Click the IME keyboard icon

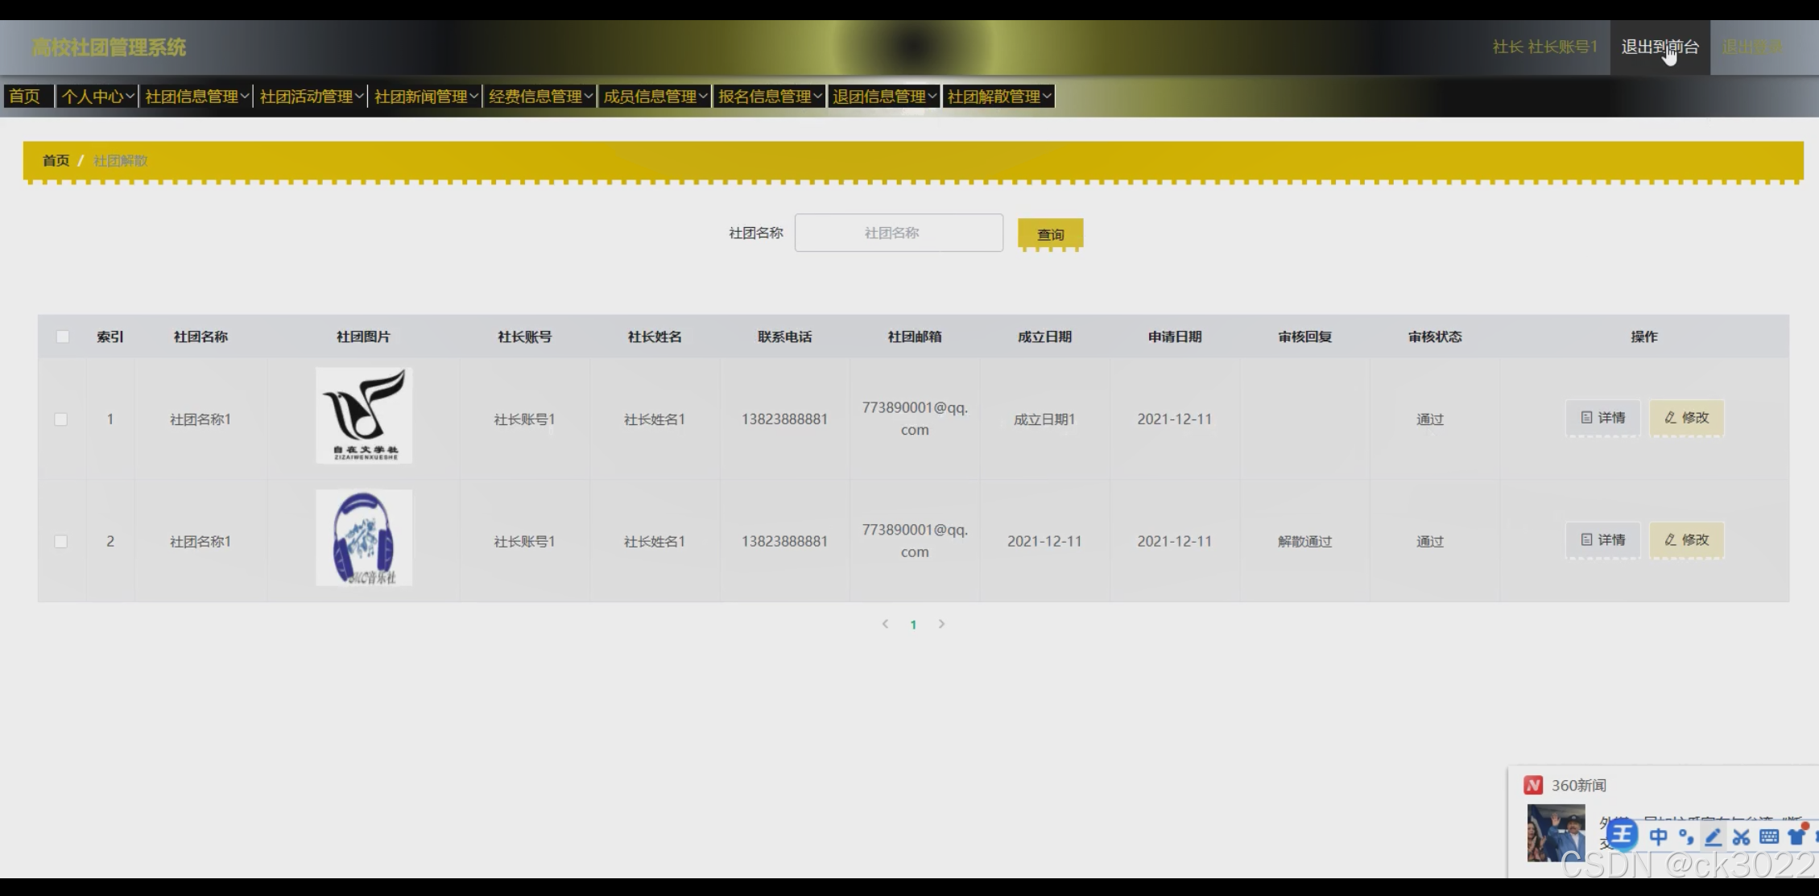[x=1769, y=837]
